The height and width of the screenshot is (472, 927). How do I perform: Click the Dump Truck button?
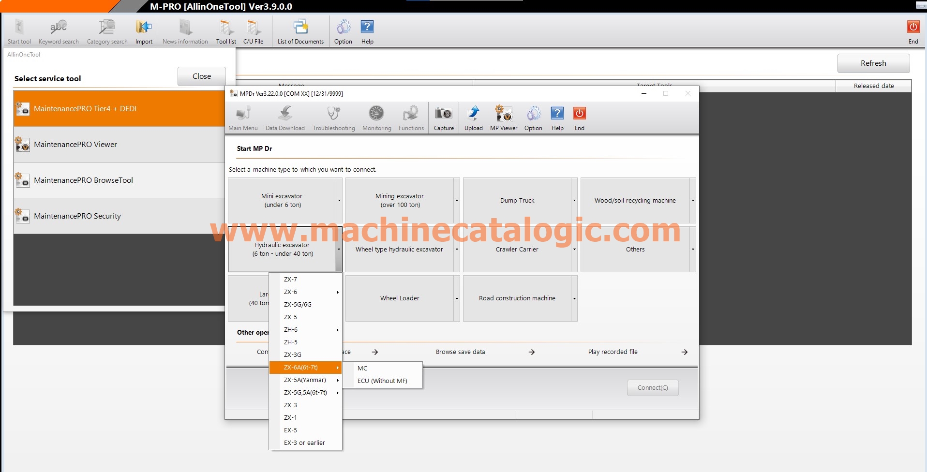tap(517, 201)
